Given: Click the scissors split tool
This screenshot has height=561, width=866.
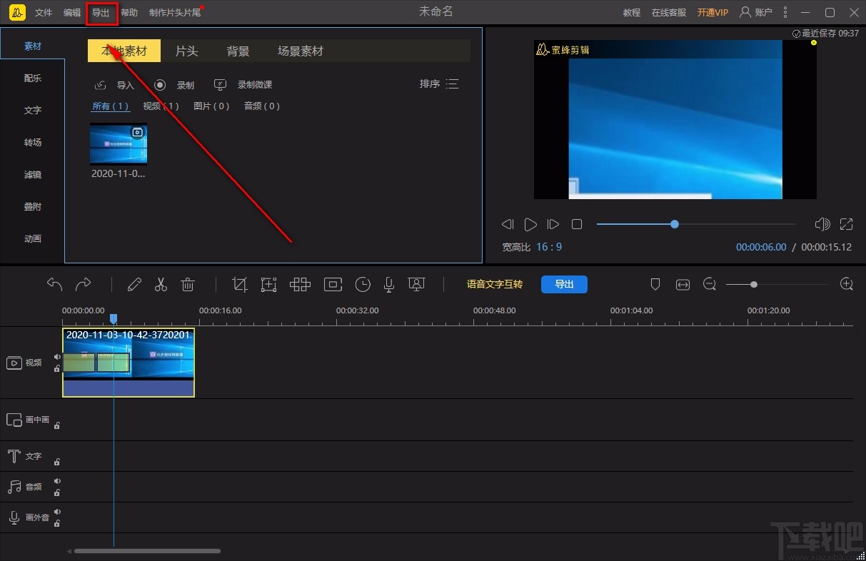Looking at the screenshot, I should (161, 285).
